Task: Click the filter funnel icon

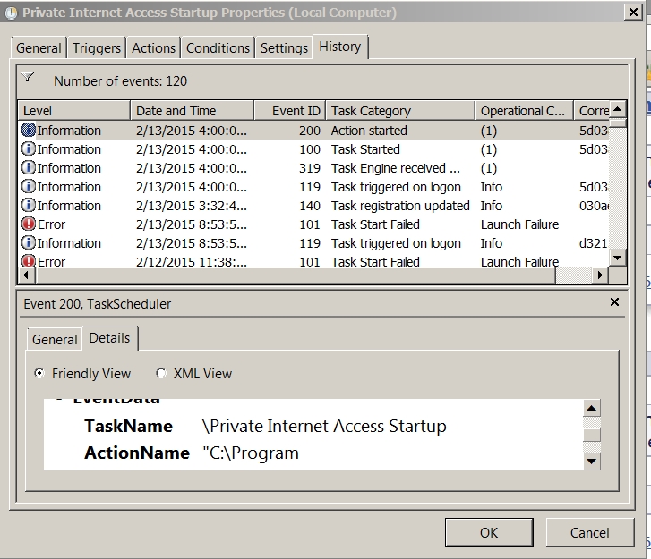Action: pos(28,77)
